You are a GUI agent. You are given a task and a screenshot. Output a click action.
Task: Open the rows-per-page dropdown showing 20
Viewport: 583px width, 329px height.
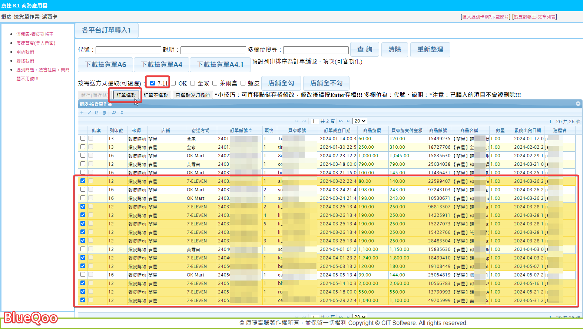point(360,121)
